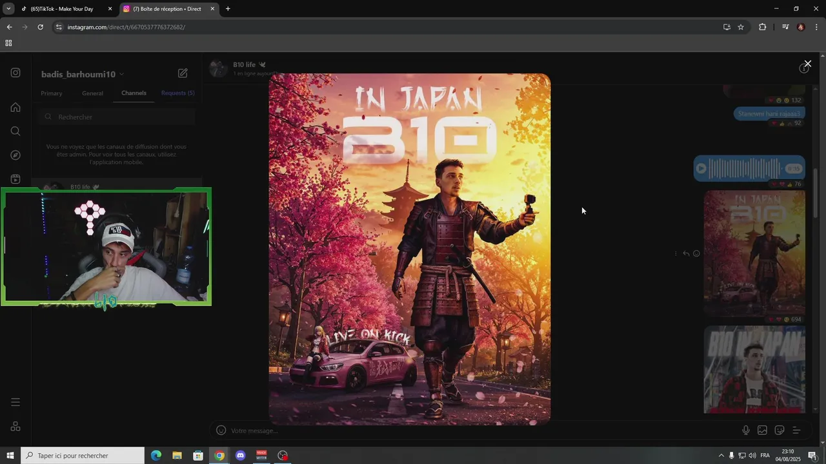Go to Instagram Home feed icon
The width and height of the screenshot is (826, 464).
(x=15, y=107)
